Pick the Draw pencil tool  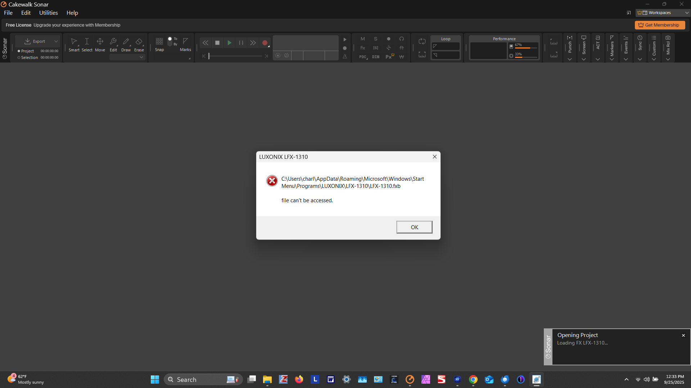[126, 45]
